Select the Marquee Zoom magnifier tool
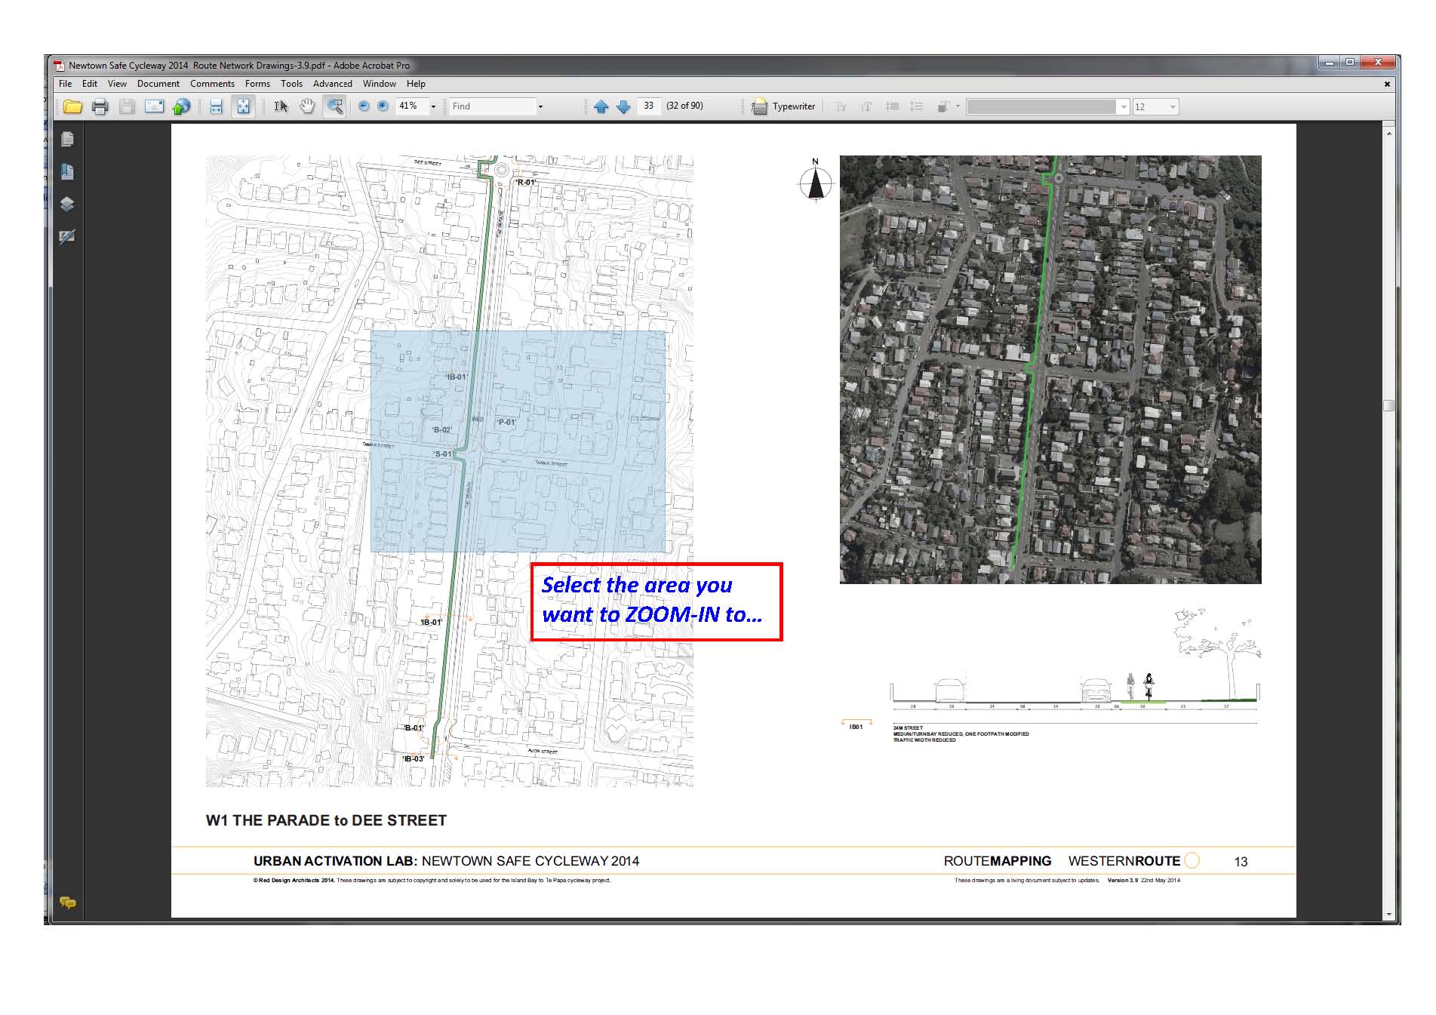 tap(334, 106)
